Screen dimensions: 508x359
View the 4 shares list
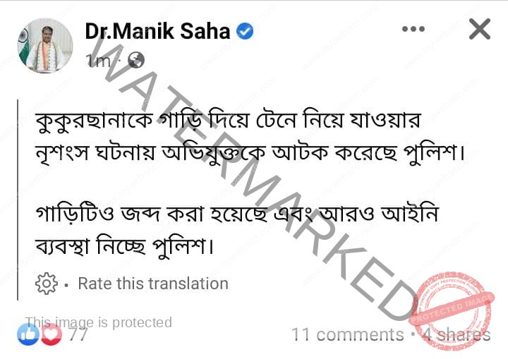[x=456, y=334]
